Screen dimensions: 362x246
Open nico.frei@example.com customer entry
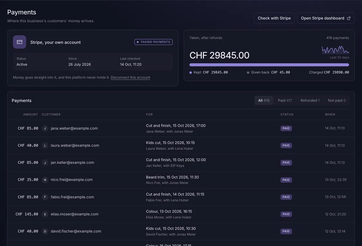pyautogui.click(x=72, y=180)
